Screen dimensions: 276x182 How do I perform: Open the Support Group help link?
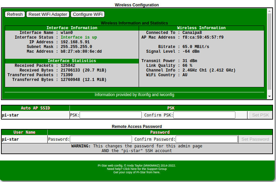click(x=137, y=169)
